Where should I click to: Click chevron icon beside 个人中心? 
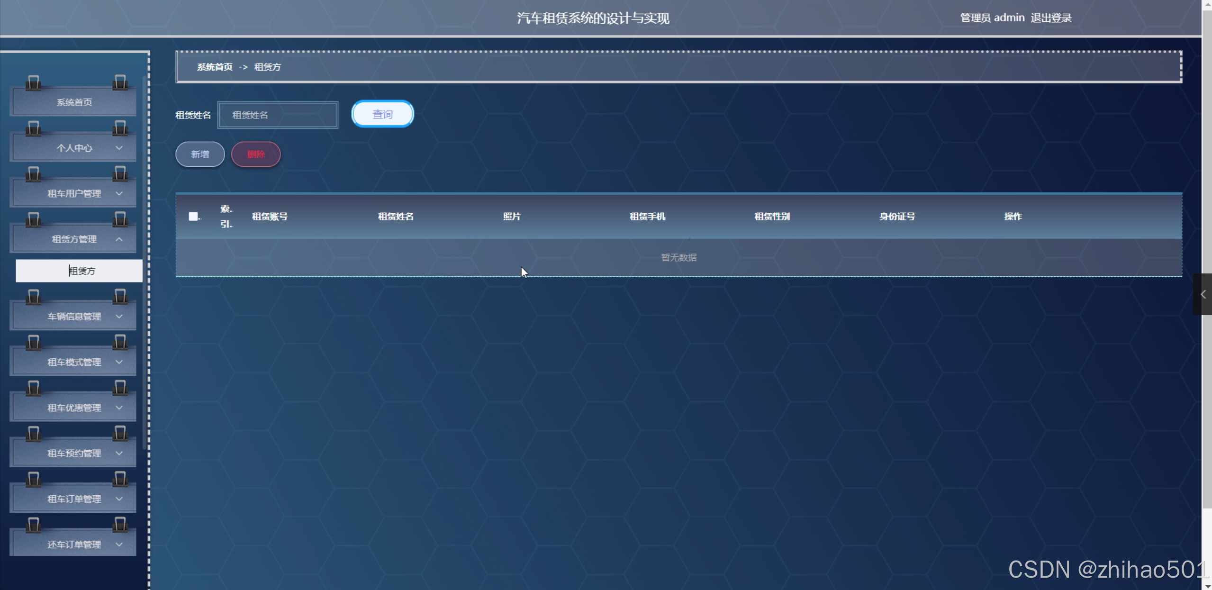[119, 148]
